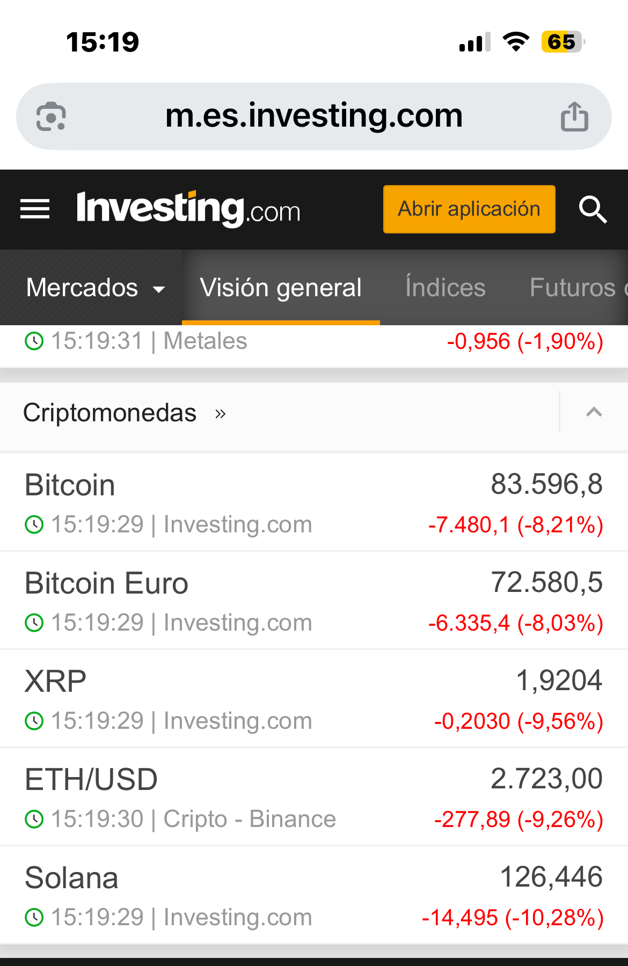Switch to the Índices tab

click(x=446, y=288)
